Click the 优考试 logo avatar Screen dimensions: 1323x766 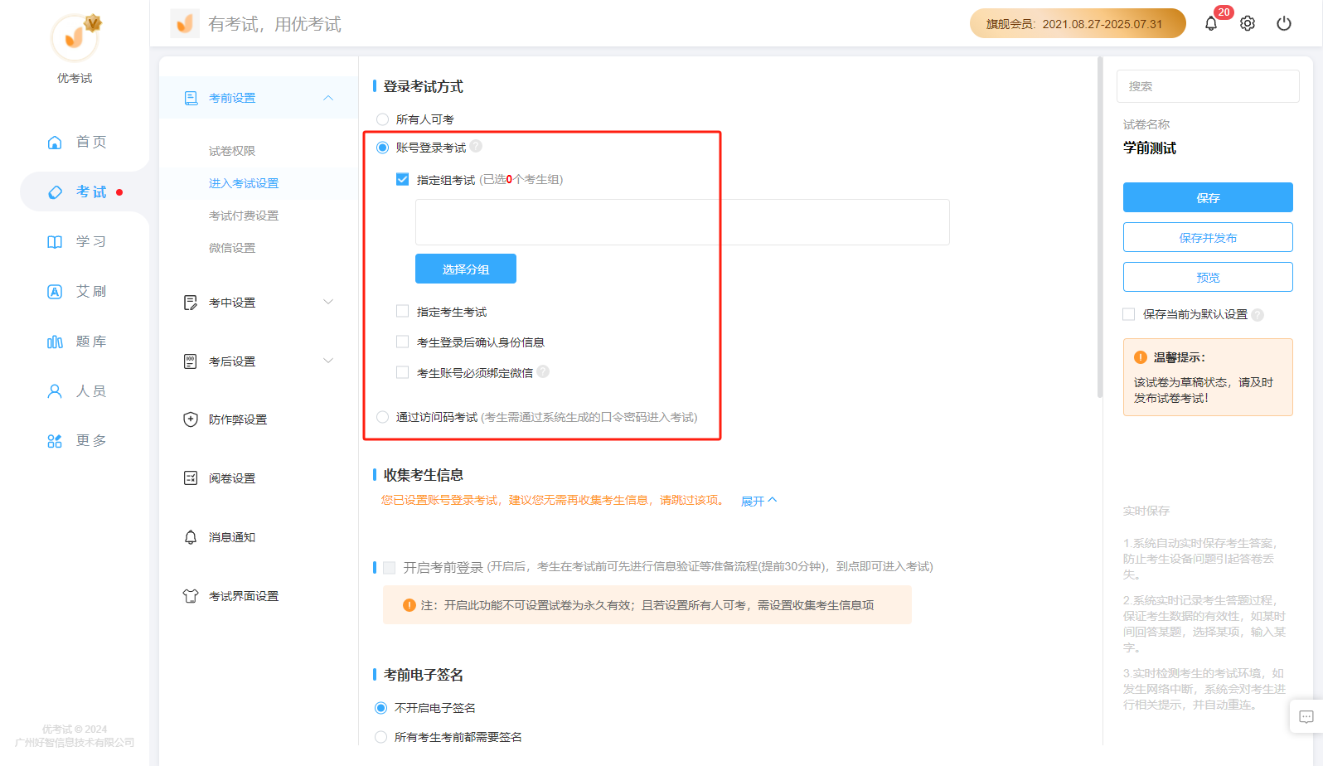[x=75, y=37]
